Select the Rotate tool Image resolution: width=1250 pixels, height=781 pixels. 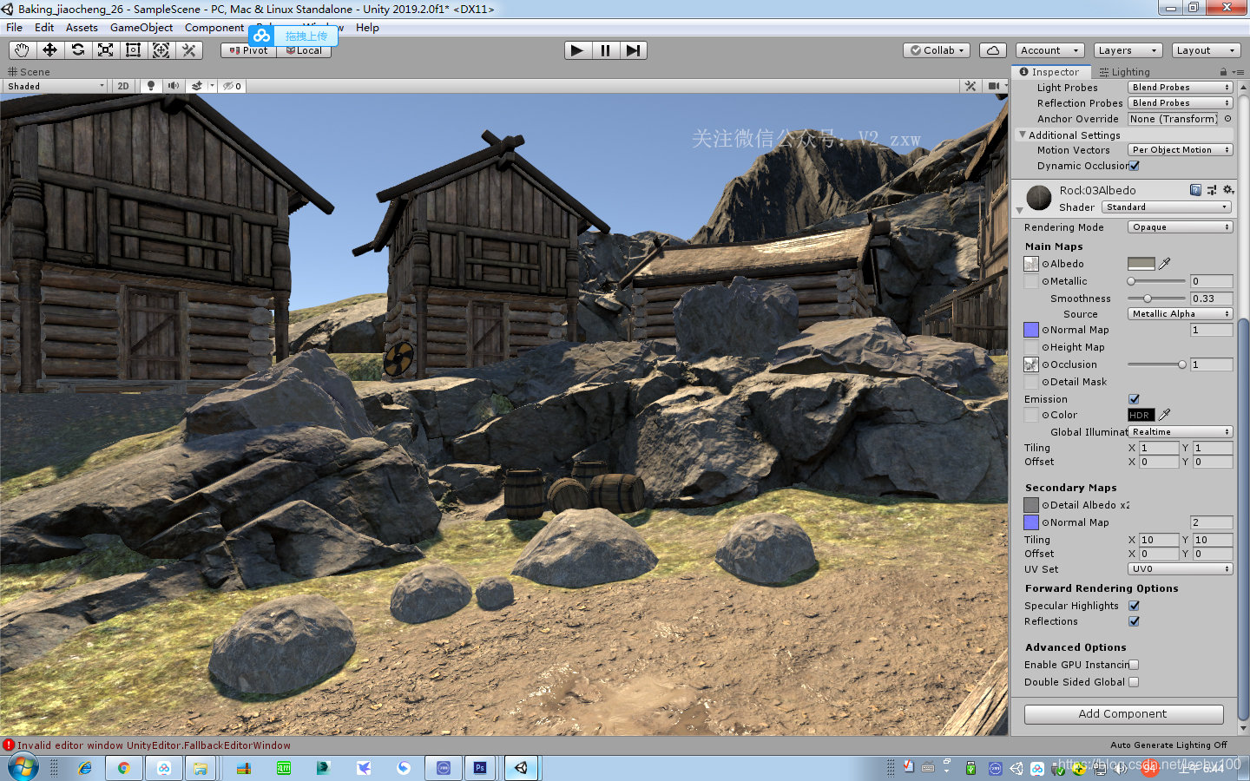pos(78,50)
